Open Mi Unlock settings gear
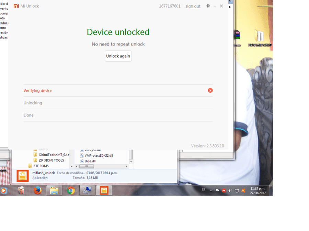 click(x=208, y=6)
